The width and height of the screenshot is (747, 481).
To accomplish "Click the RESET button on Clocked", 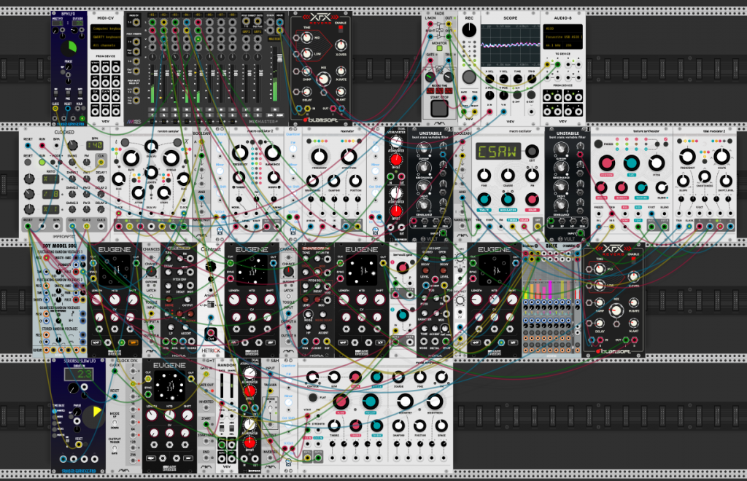I will pyautogui.click(x=28, y=163).
